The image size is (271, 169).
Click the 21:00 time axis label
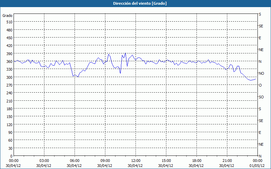coord(227,161)
